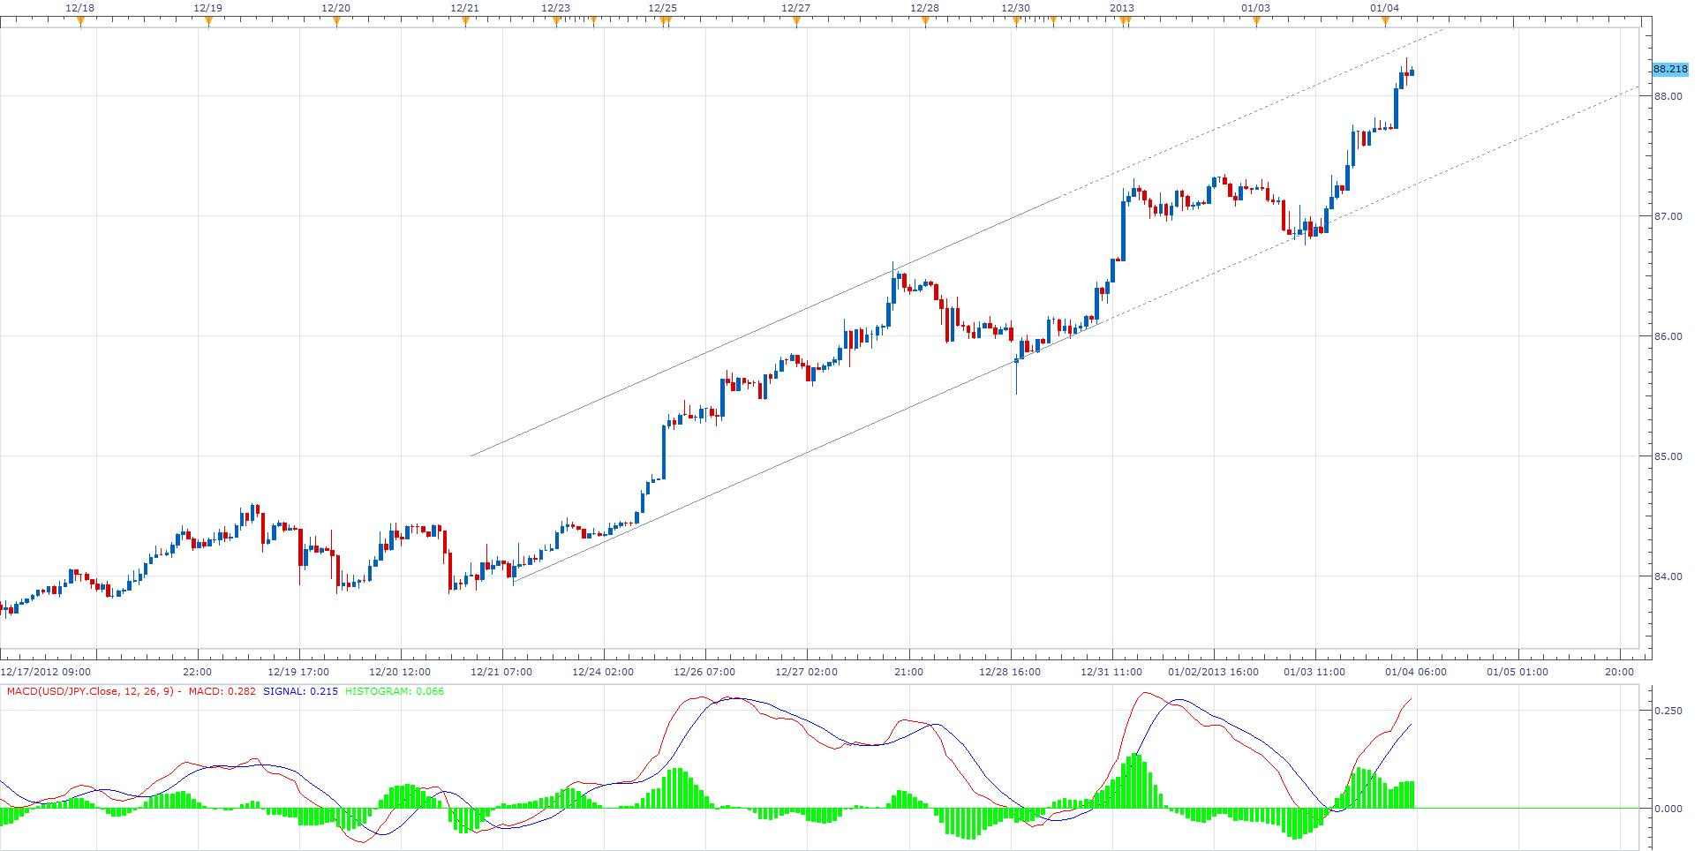The height and width of the screenshot is (851, 1702).
Task: Select the 85.00 price axis label
Action: (1667, 456)
